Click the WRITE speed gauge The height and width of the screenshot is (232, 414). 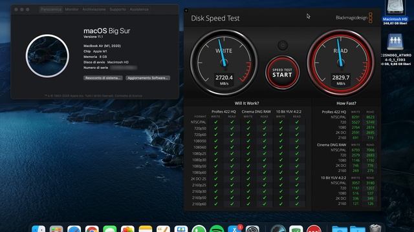click(x=224, y=63)
